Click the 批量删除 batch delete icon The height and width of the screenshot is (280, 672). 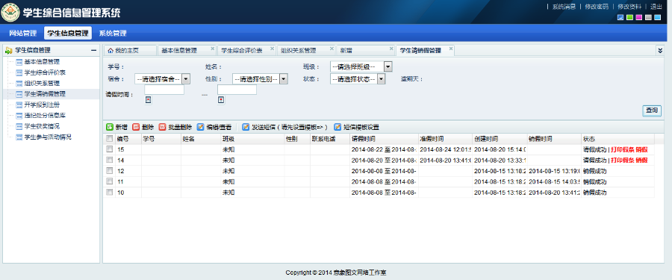[163, 127]
